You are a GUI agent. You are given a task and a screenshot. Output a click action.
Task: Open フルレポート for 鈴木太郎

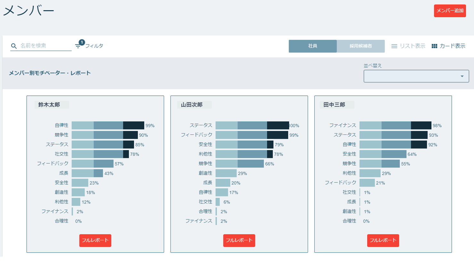click(95, 240)
